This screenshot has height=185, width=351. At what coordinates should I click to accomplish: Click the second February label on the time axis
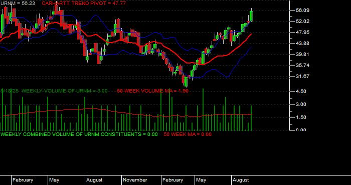pyautogui.click(x=172, y=180)
